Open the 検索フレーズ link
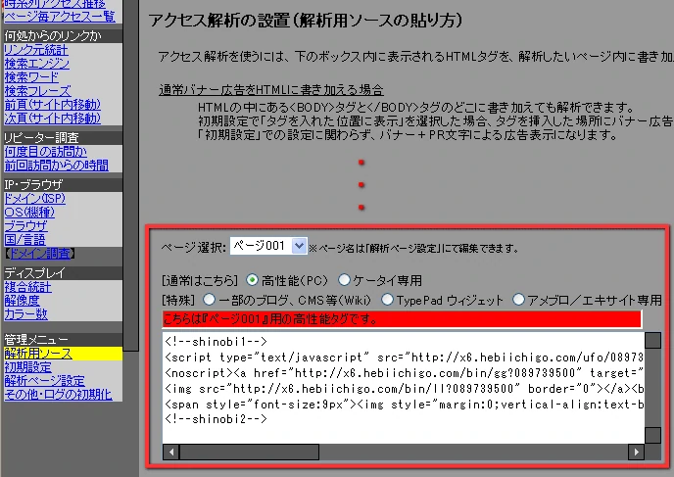The width and height of the screenshot is (674, 477). point(37,91)
